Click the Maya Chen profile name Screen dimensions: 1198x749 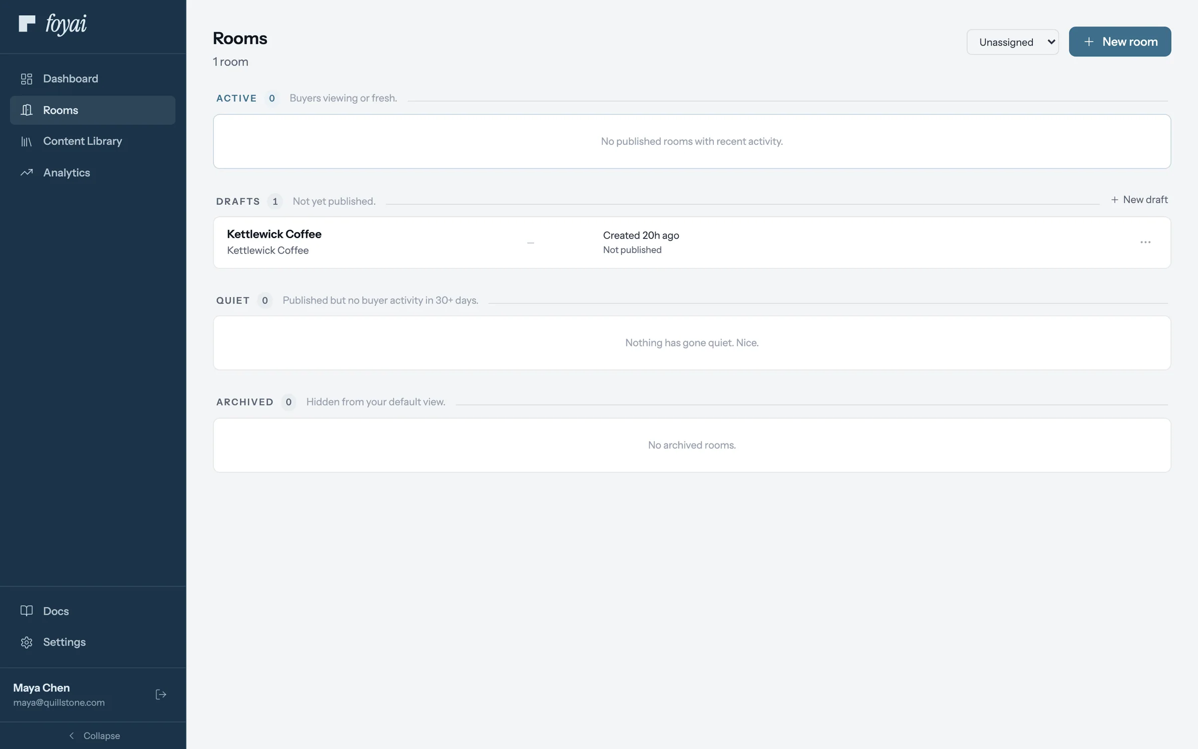point(41,688)
